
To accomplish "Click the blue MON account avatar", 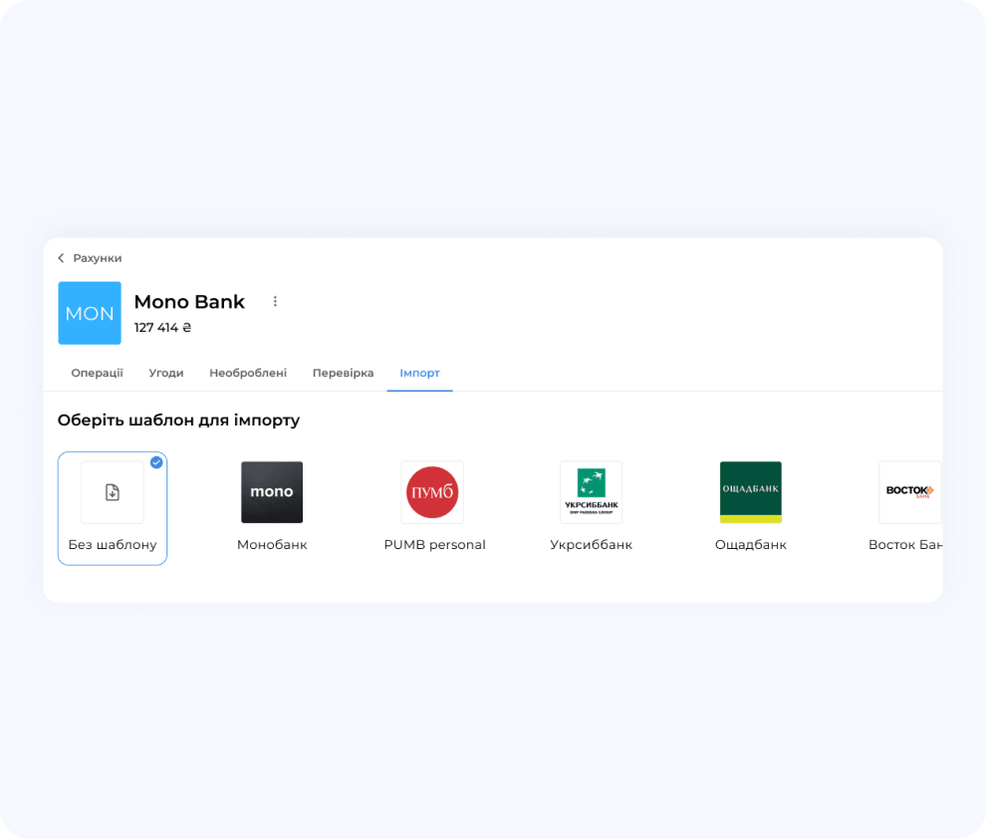I will [90, 313].
